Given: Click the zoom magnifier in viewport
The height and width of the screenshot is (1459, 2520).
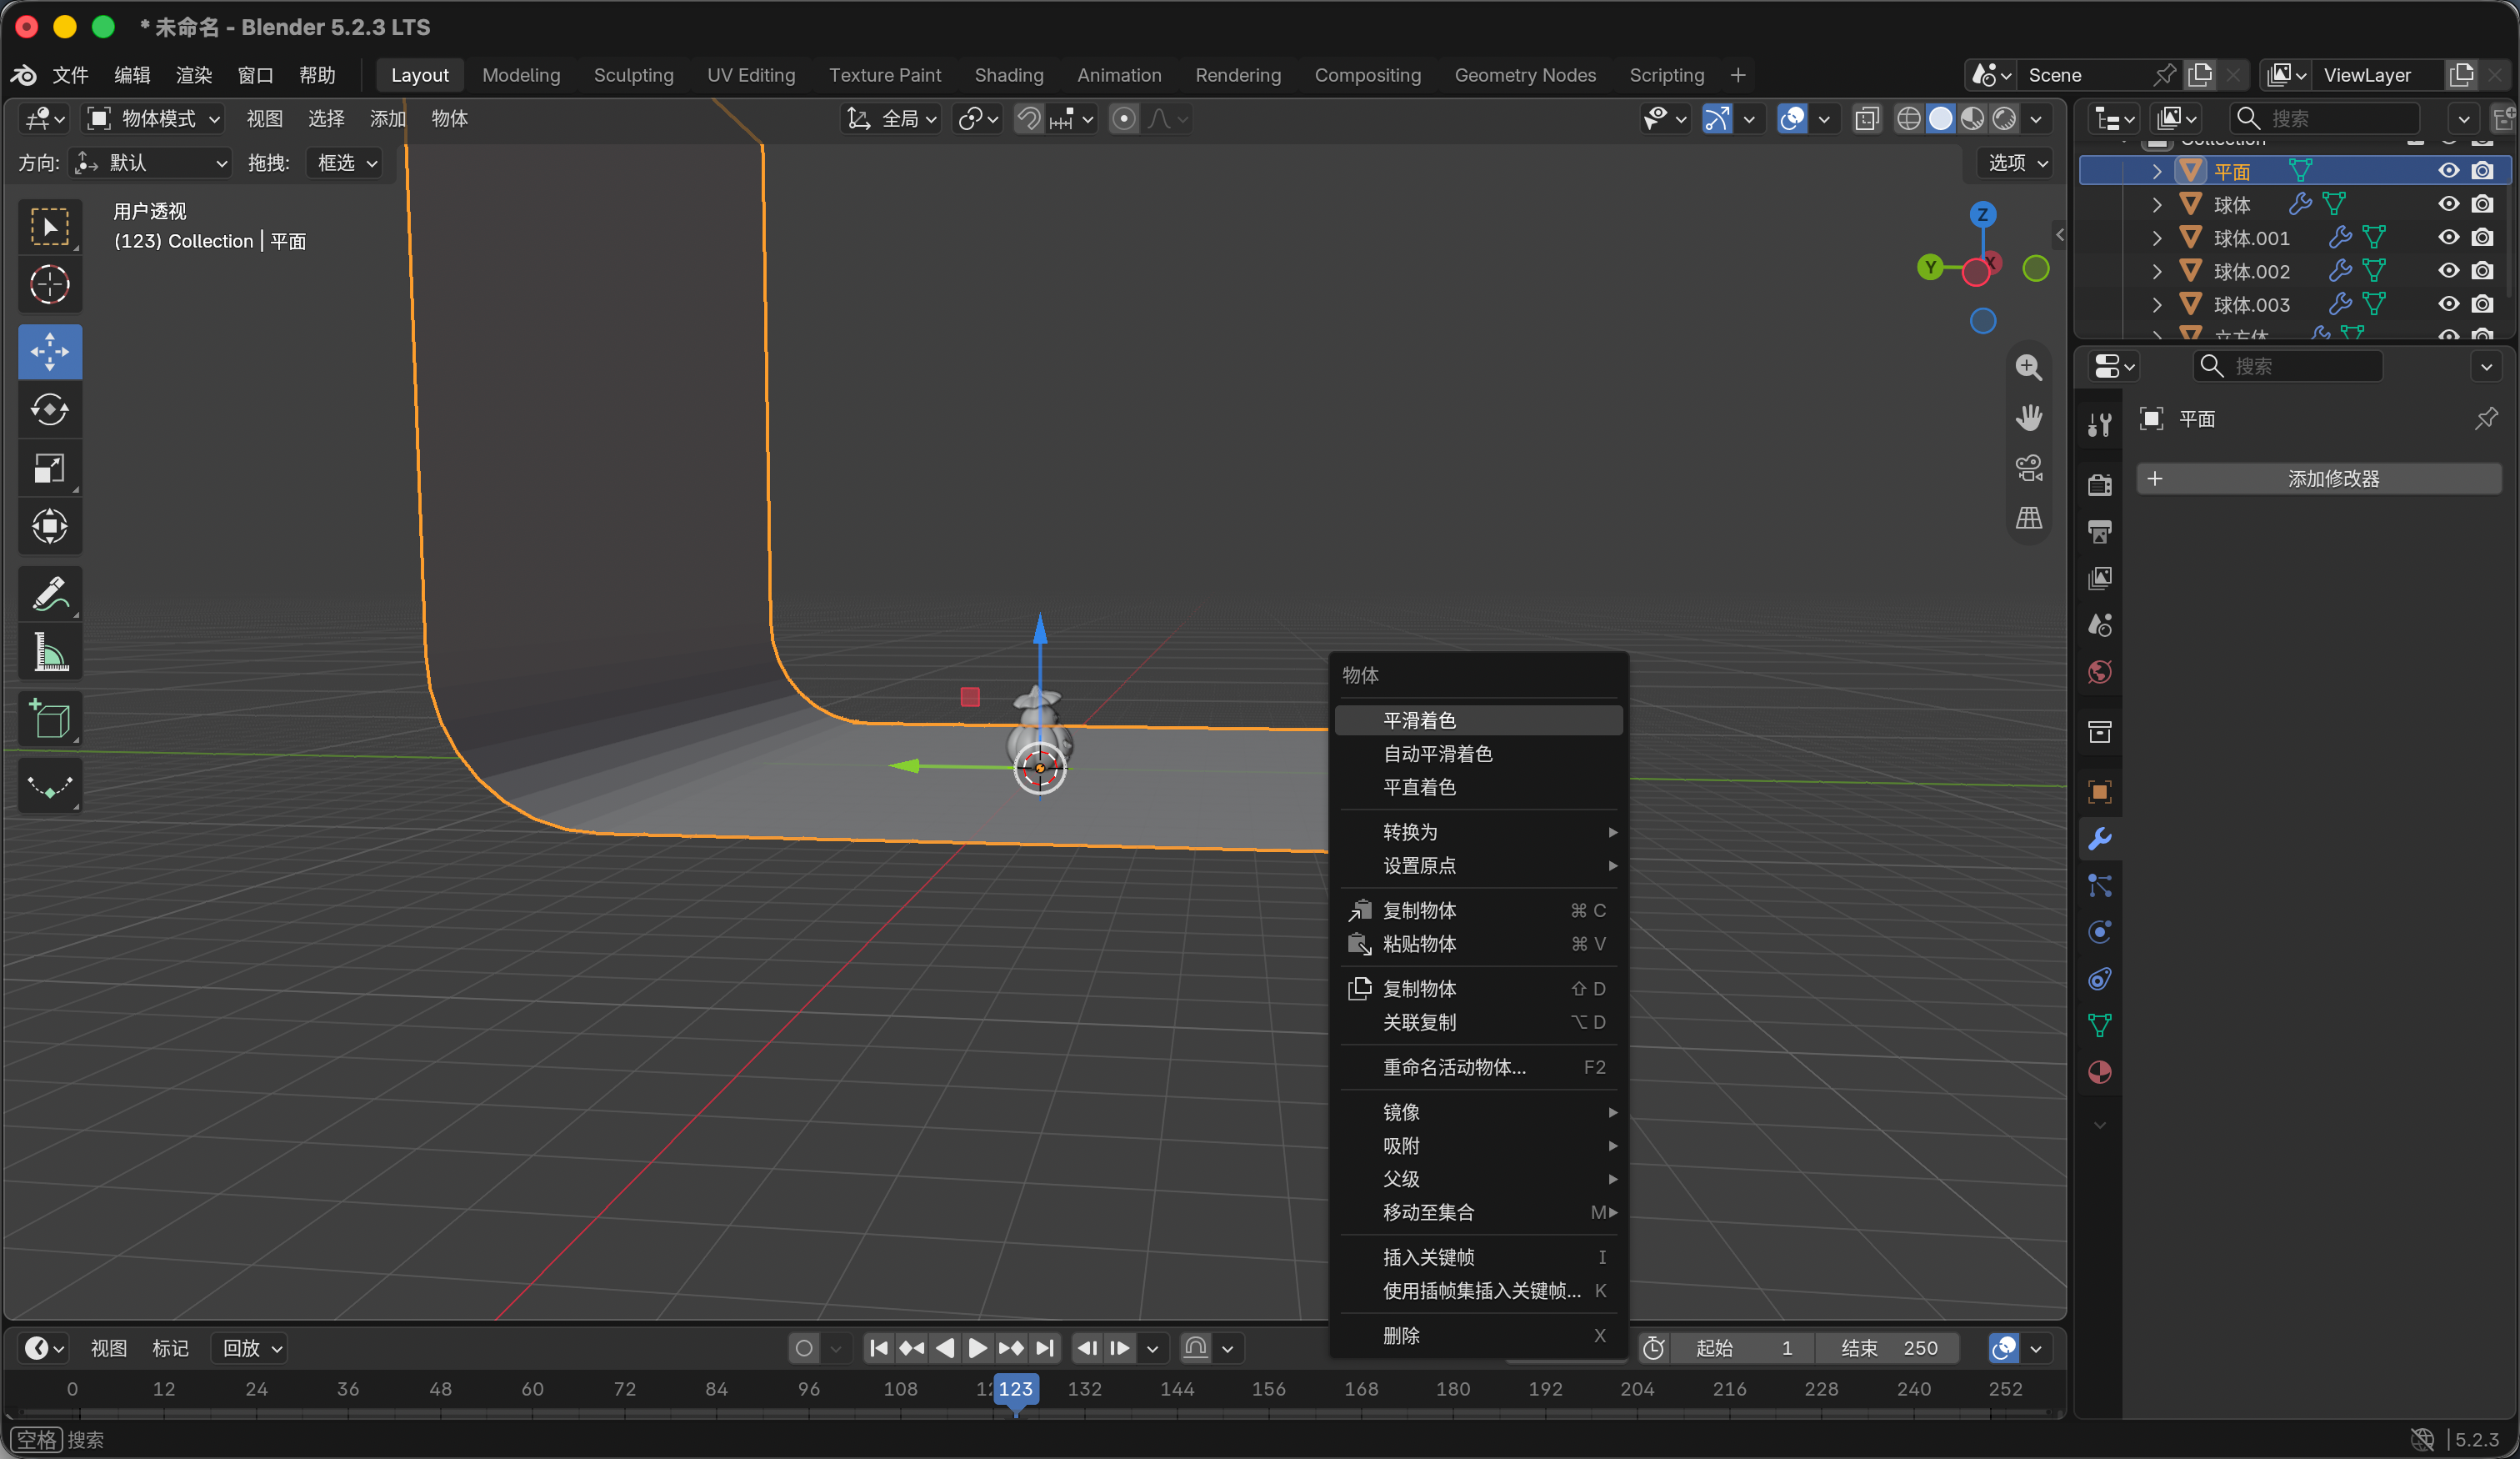Looking at the screenshot, I should [2028, 368].
